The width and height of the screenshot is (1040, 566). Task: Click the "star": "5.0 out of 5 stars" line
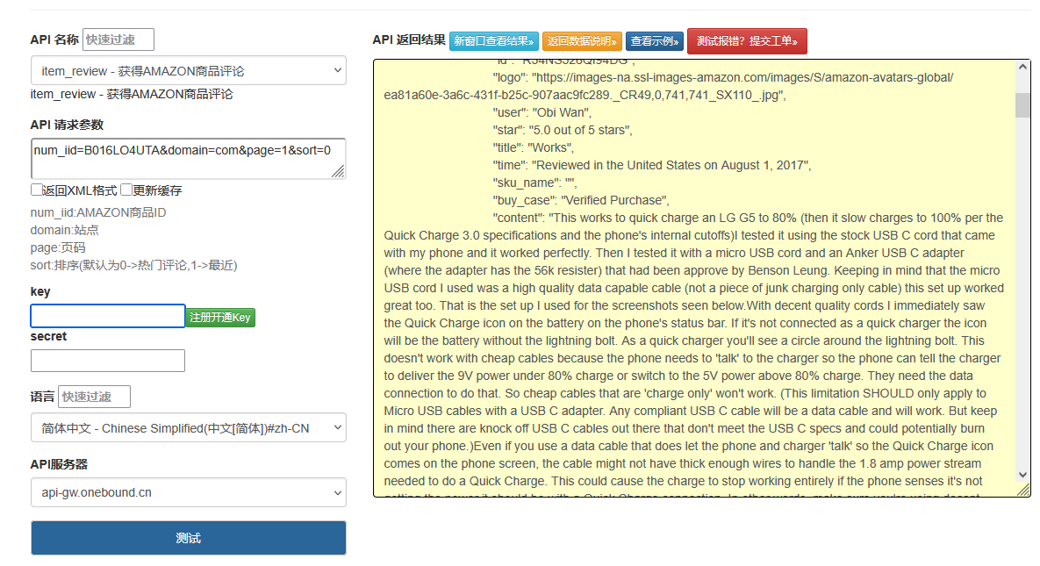(563, 130)
